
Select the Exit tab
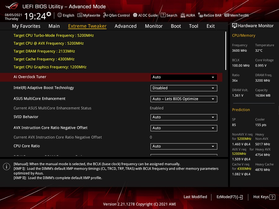click(x=210, y=26)
